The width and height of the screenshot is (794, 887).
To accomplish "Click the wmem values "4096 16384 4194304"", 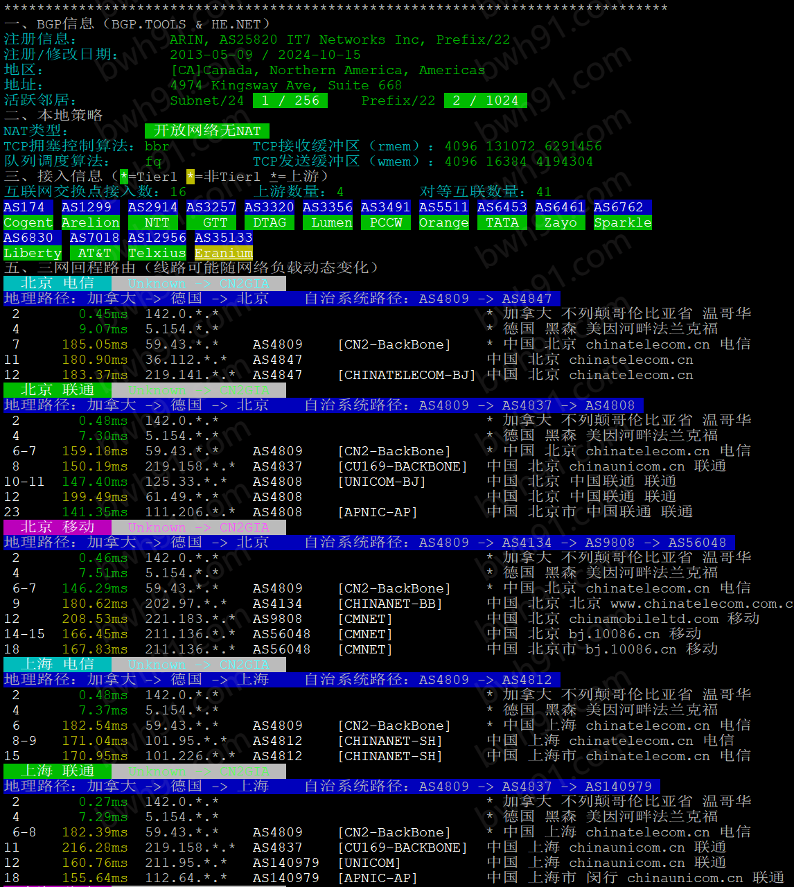I will (x=519, y=161).
